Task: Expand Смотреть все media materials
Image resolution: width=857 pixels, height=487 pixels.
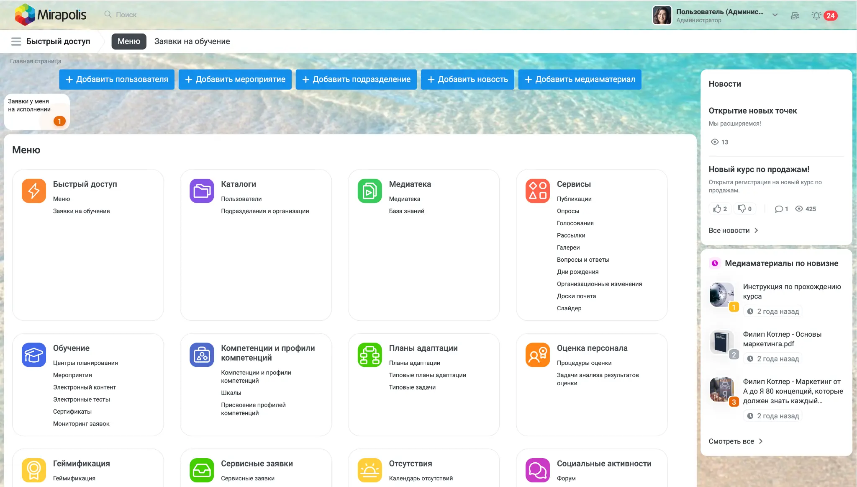Action: 736,441
